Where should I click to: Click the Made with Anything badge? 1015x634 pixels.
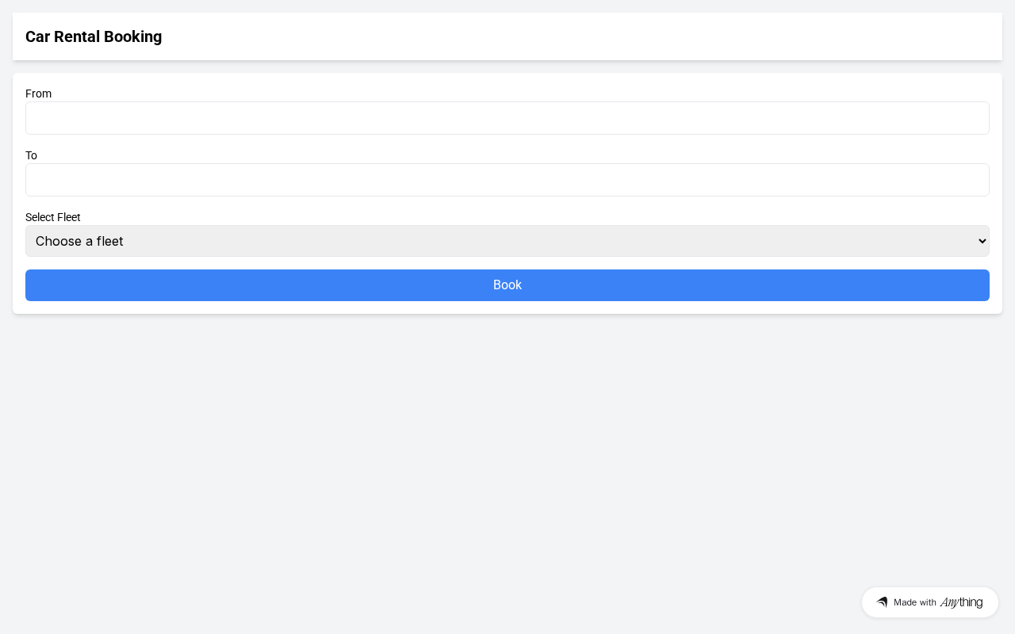(929, 602)
